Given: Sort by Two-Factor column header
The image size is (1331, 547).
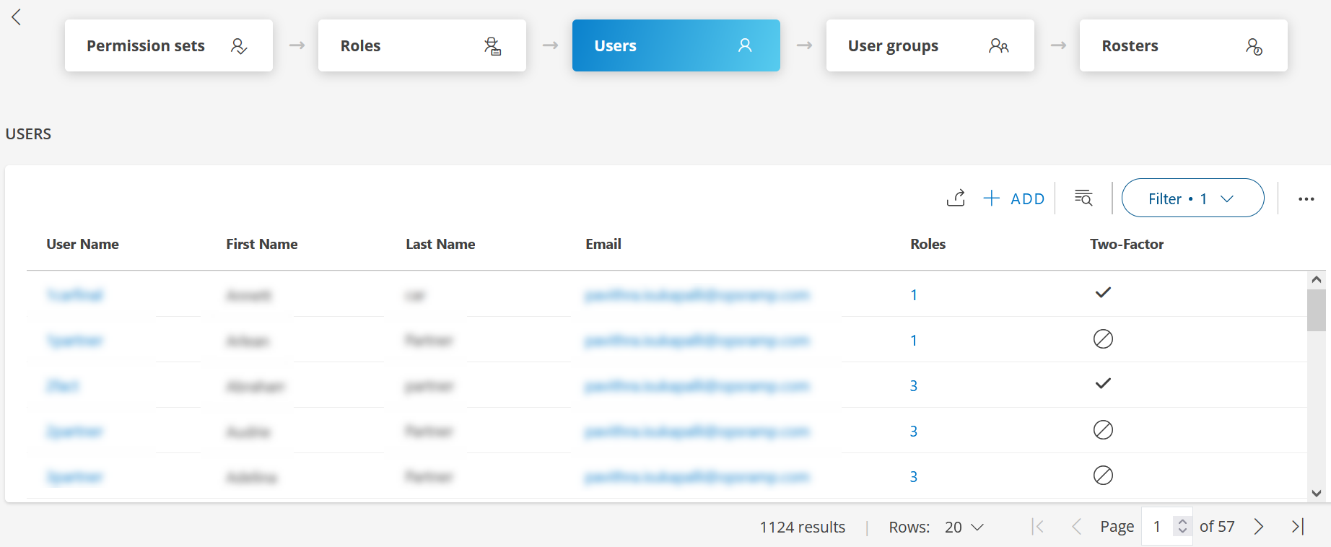Looking at the screenshot, I should click(1127, 244).
